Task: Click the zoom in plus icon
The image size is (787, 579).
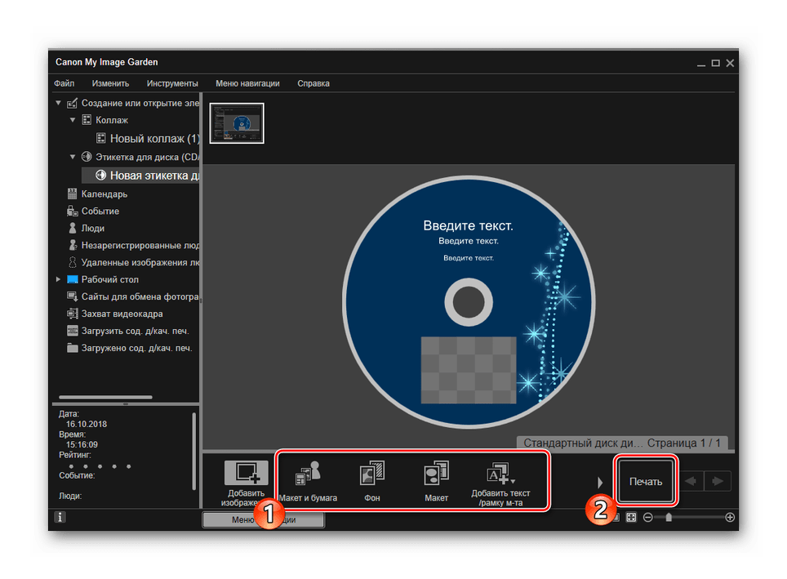Action: coord(730,517)
